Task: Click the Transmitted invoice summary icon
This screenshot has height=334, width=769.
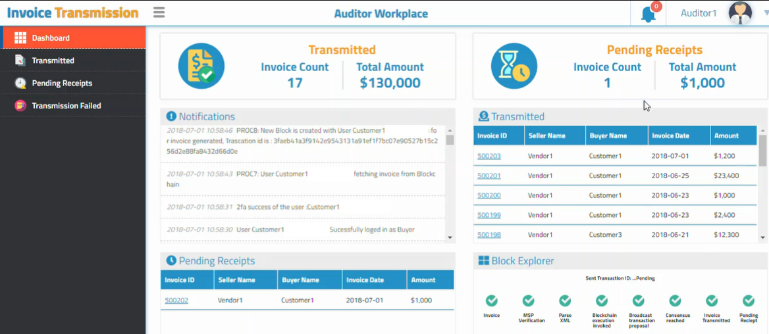Action: coord(201,66)
